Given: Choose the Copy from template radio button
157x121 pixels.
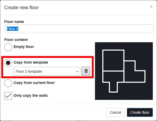Looking at the screenshot, I should [x=8, y=63].
